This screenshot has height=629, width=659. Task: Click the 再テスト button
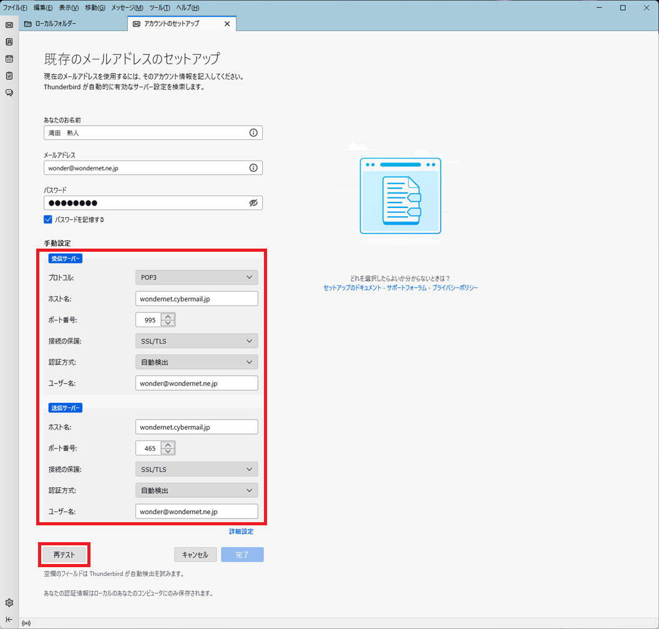point(64,555)
